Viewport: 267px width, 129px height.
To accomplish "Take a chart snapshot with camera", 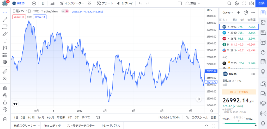I will (251, 3).
